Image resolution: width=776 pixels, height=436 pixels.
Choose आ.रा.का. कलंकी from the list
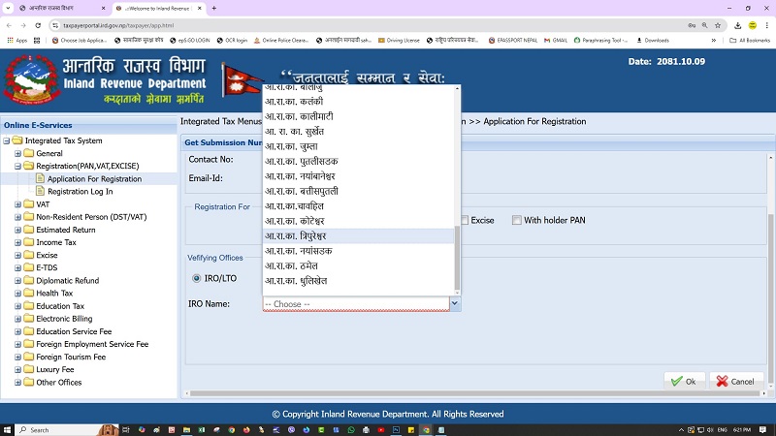358,102
